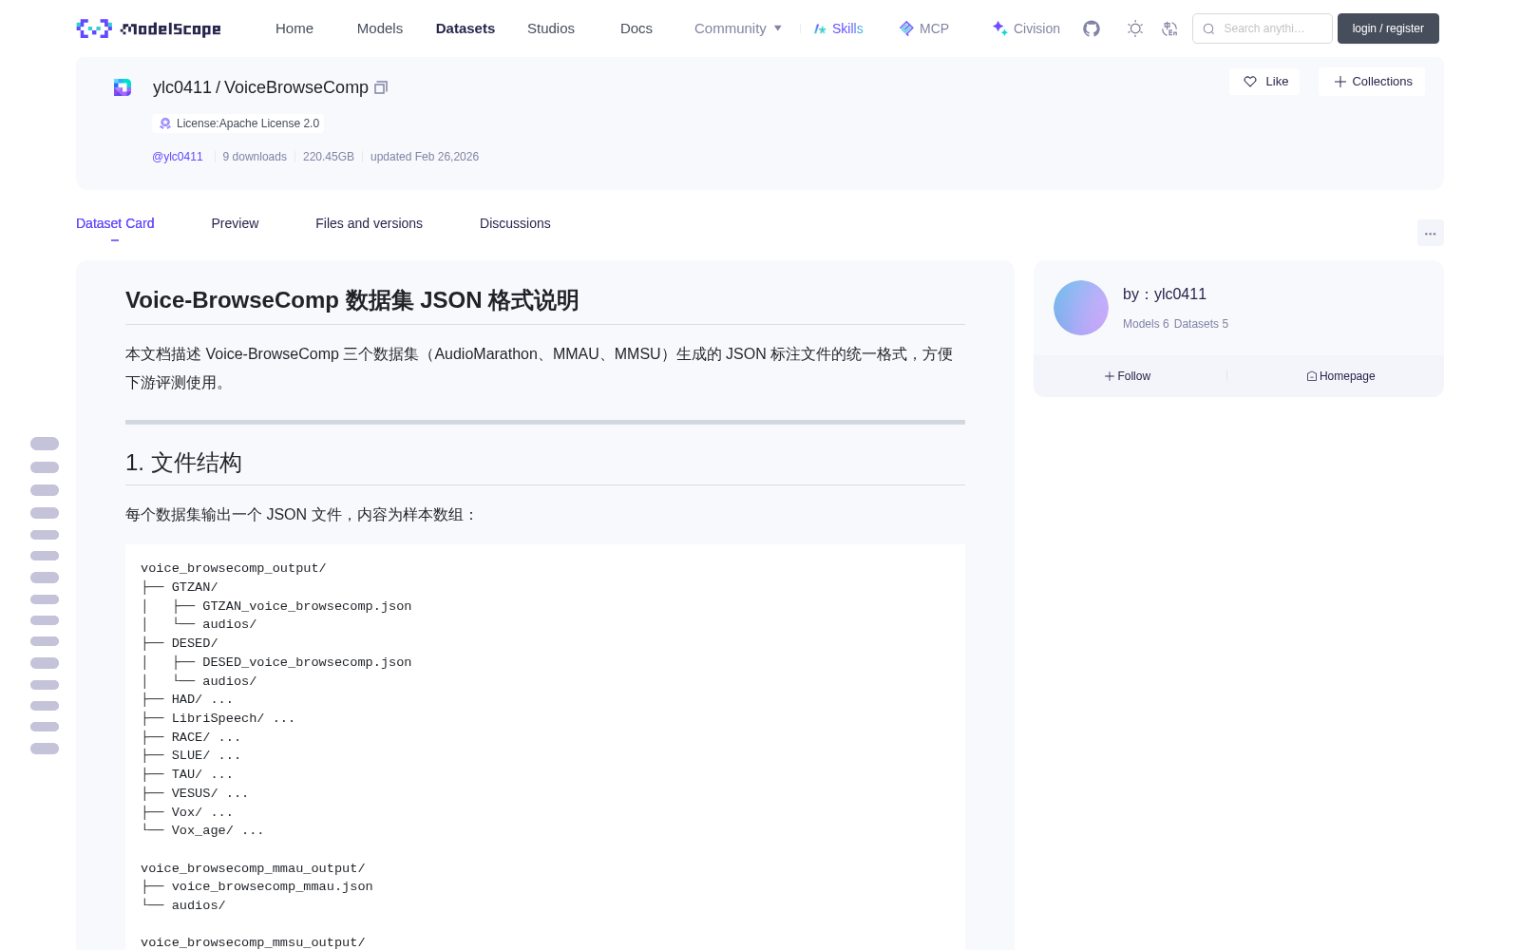1520x950 pixels.
Task: Focus the search anything field
Action: coord(1263,28)
